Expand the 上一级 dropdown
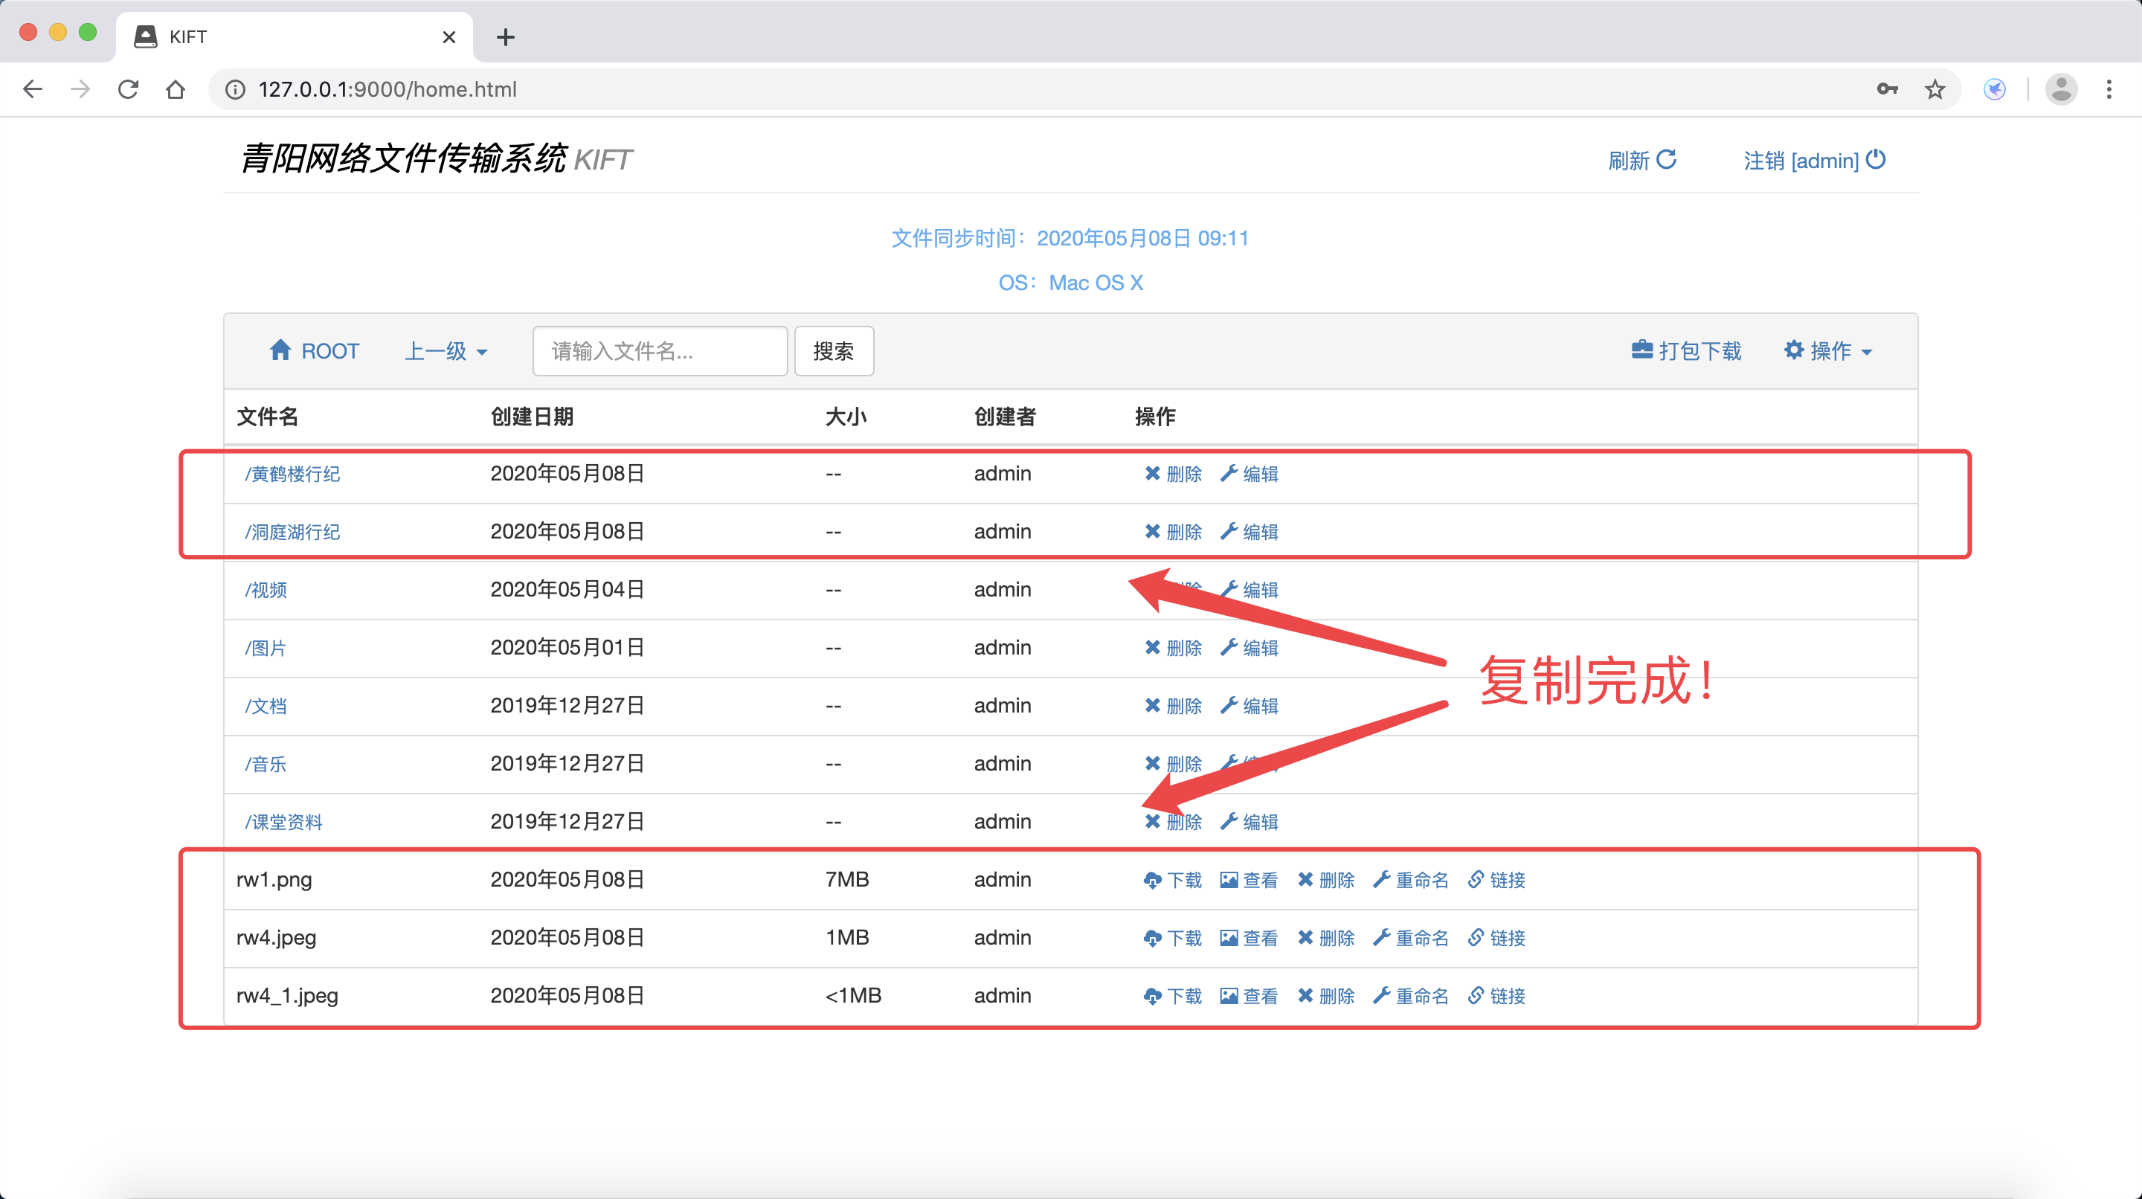 click(x=446, y=351)
